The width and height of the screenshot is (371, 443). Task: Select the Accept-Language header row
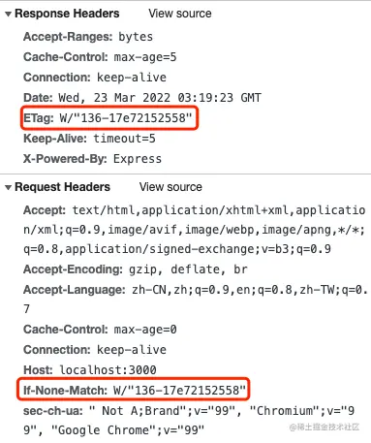pyautogui.click(x=196, y=300)
